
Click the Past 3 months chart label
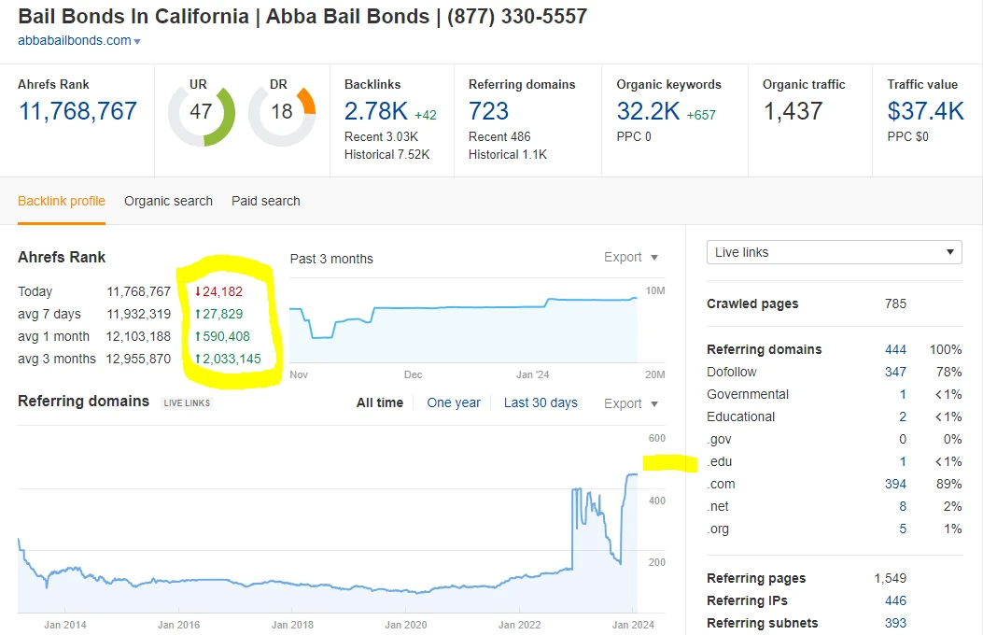[331, 259]
